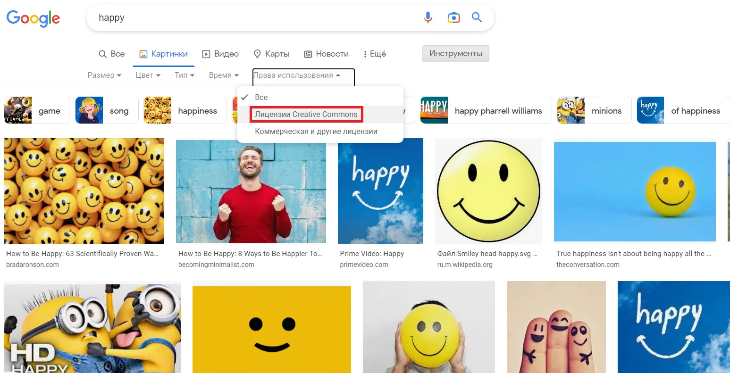Open 'How to Be Happy: 8 Ways' link
Image resolution: width=730 pixels, height=373 pixels.
pos(250,254)
